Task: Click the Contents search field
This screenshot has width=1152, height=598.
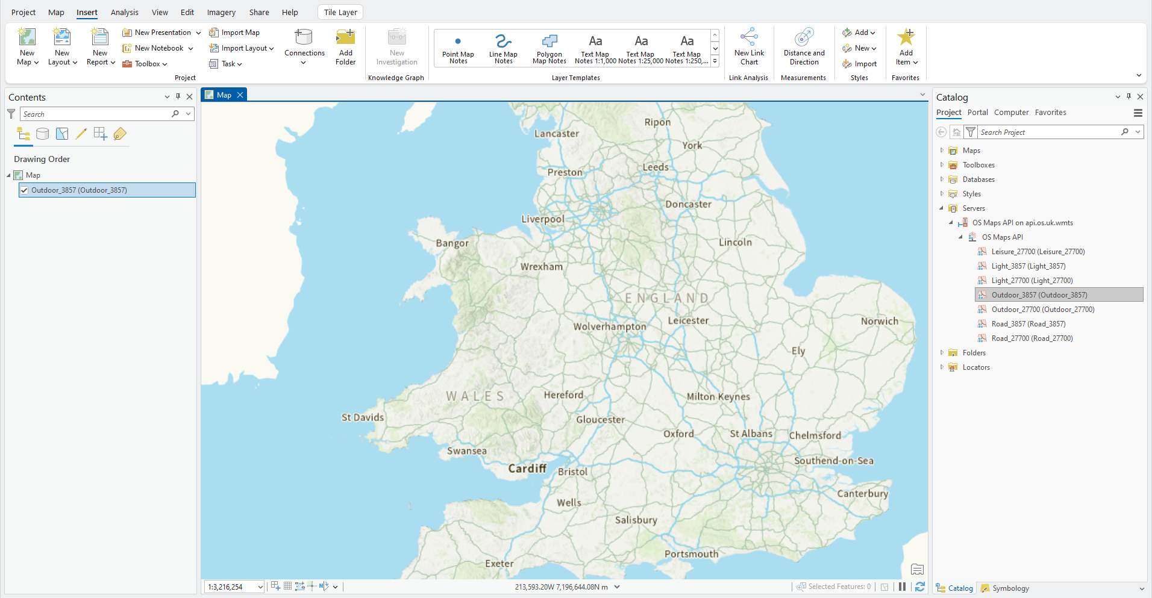Action: [96, 114]
